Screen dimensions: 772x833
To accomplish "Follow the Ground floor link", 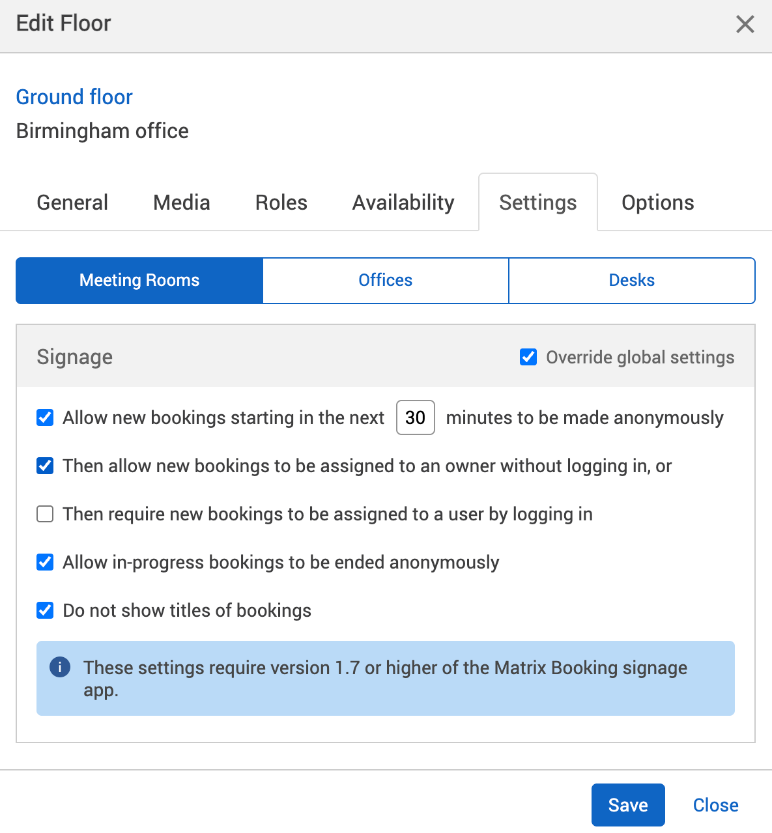I will (x=74, y=97).
